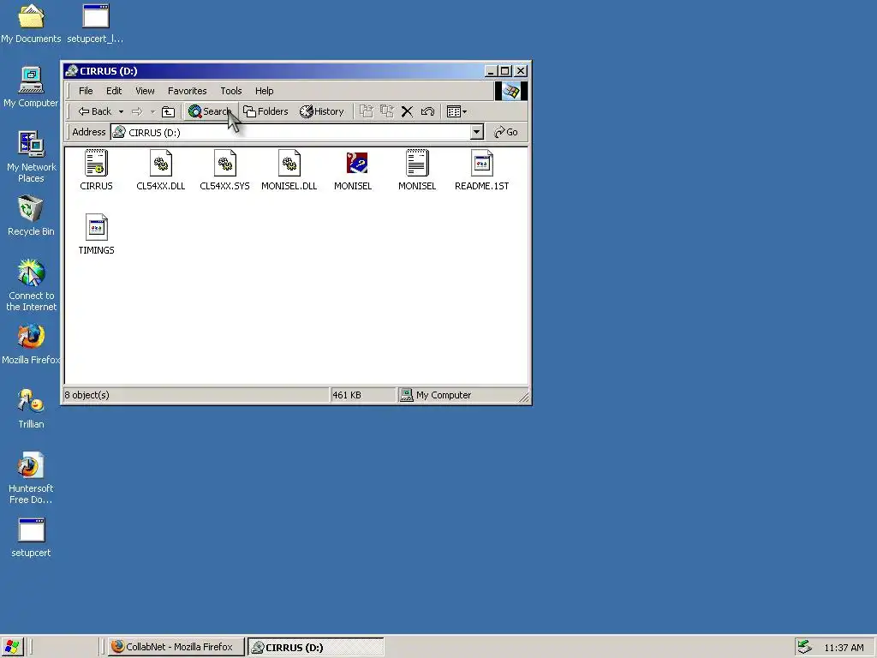
Task: Click the Forward arrow toolbar button
Action: tap(137, 111)
